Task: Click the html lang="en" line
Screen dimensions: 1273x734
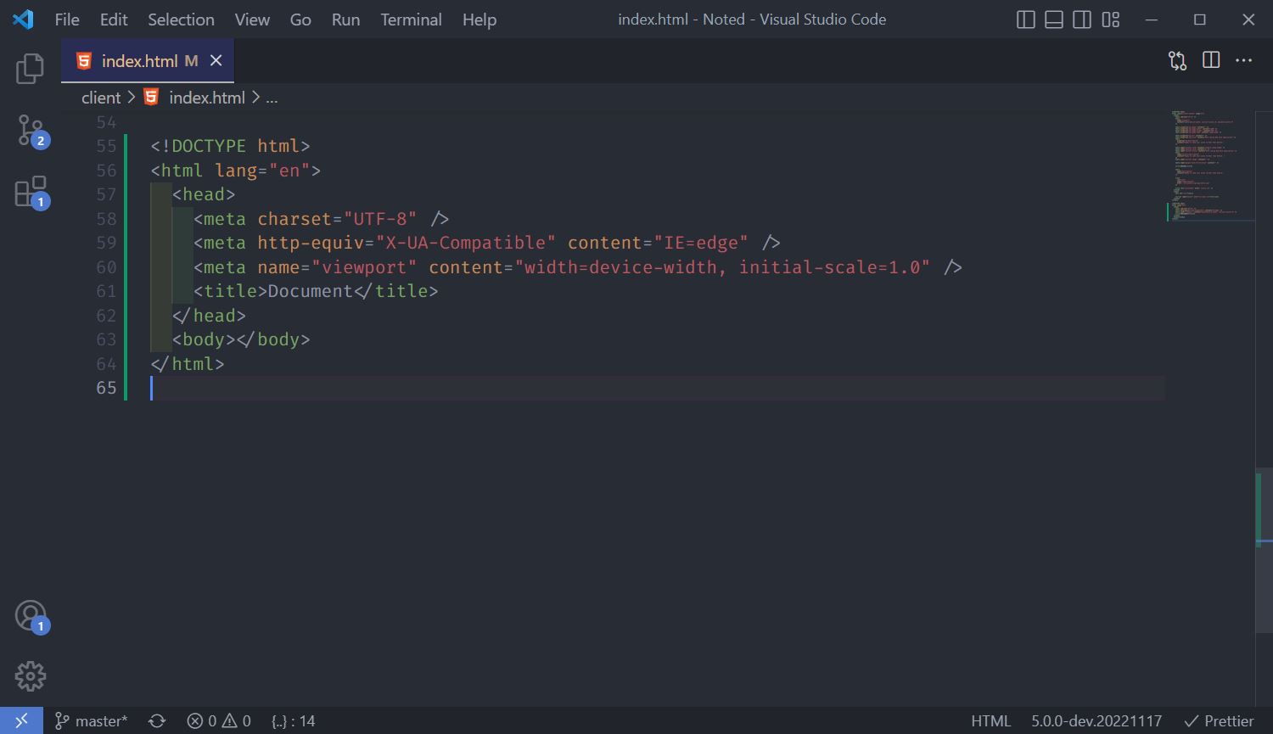Action: coord(236,171)
